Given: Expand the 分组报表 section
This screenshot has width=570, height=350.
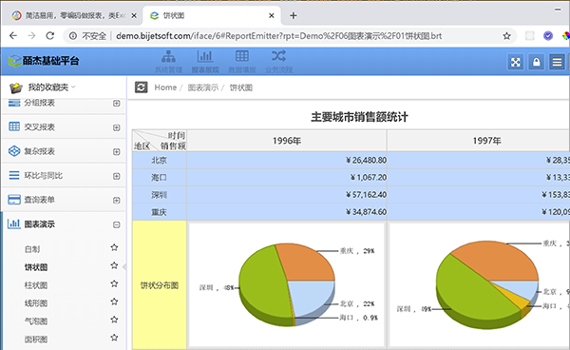Looking at the screenshot, I should pyautogui.click(x=116, y=104).
